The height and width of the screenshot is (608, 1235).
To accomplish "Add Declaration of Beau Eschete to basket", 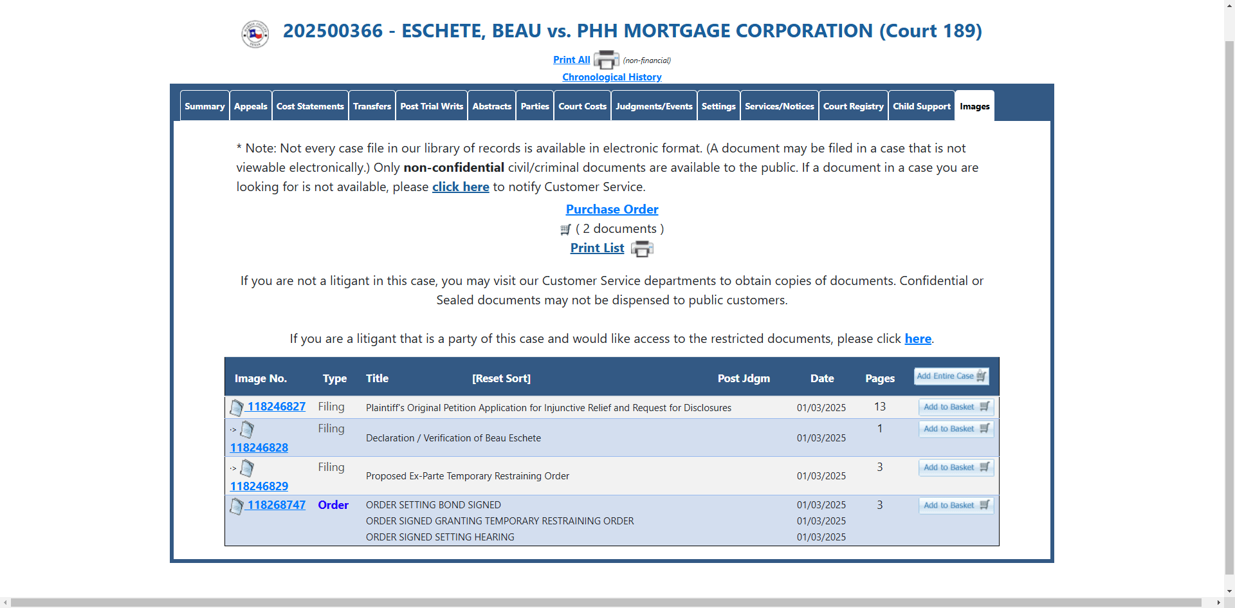I will tap(956, 428).
